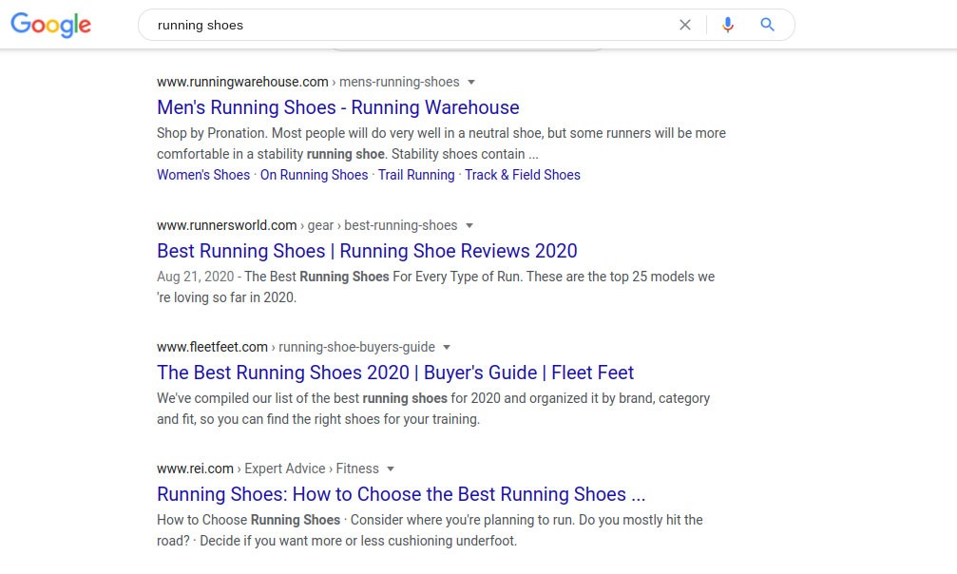
Task: Start voice search with microphone icon
Action: 728,25
